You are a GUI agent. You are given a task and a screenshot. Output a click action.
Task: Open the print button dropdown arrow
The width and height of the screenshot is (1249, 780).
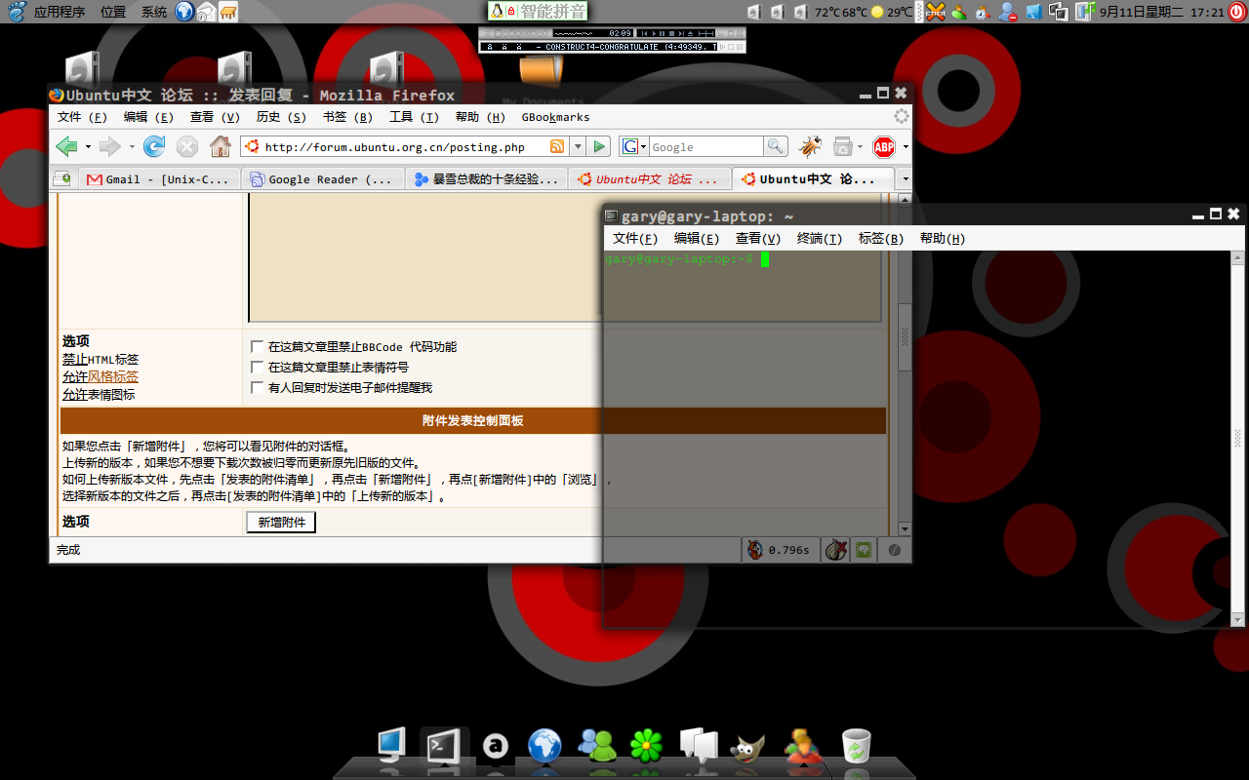(x=860, y=147)
